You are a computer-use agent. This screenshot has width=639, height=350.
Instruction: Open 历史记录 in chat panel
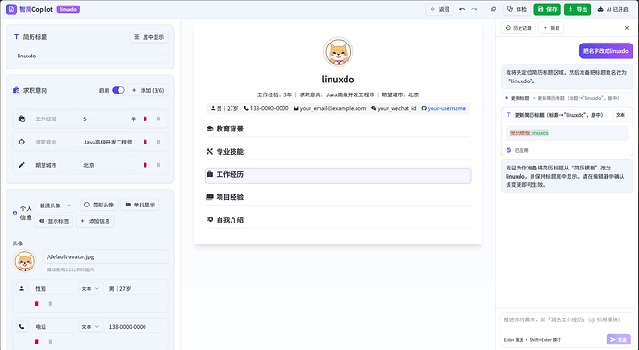519,28
